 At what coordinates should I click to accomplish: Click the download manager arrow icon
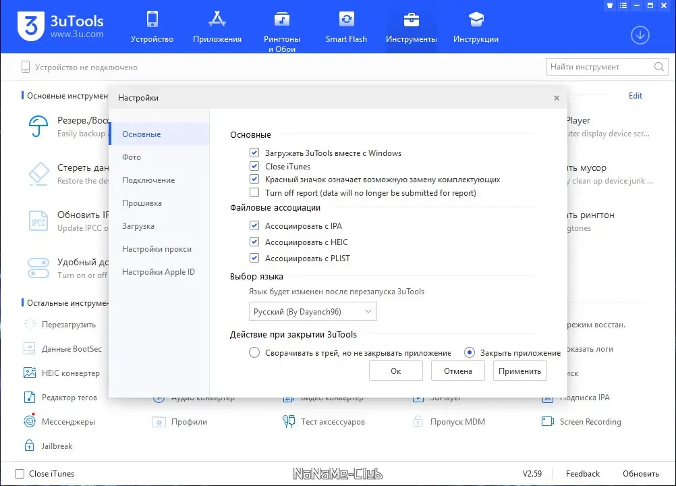click(x=640, y=35)
